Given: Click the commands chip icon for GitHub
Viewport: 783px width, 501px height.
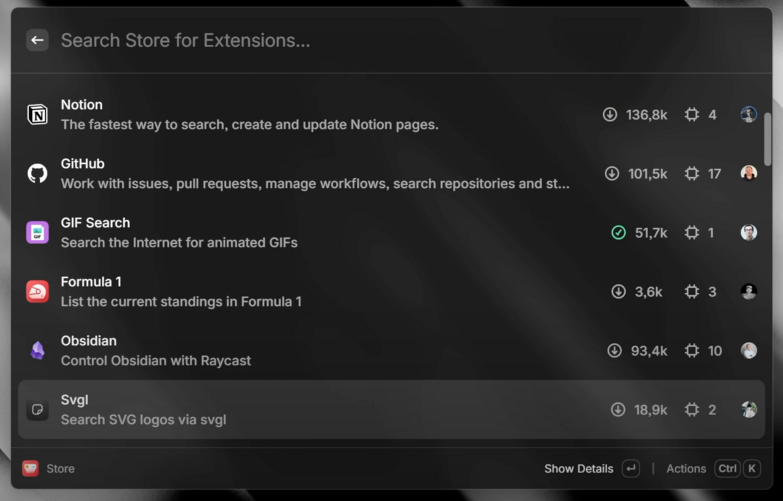Looking at the screenshot, I should click(x=692, y=174).
